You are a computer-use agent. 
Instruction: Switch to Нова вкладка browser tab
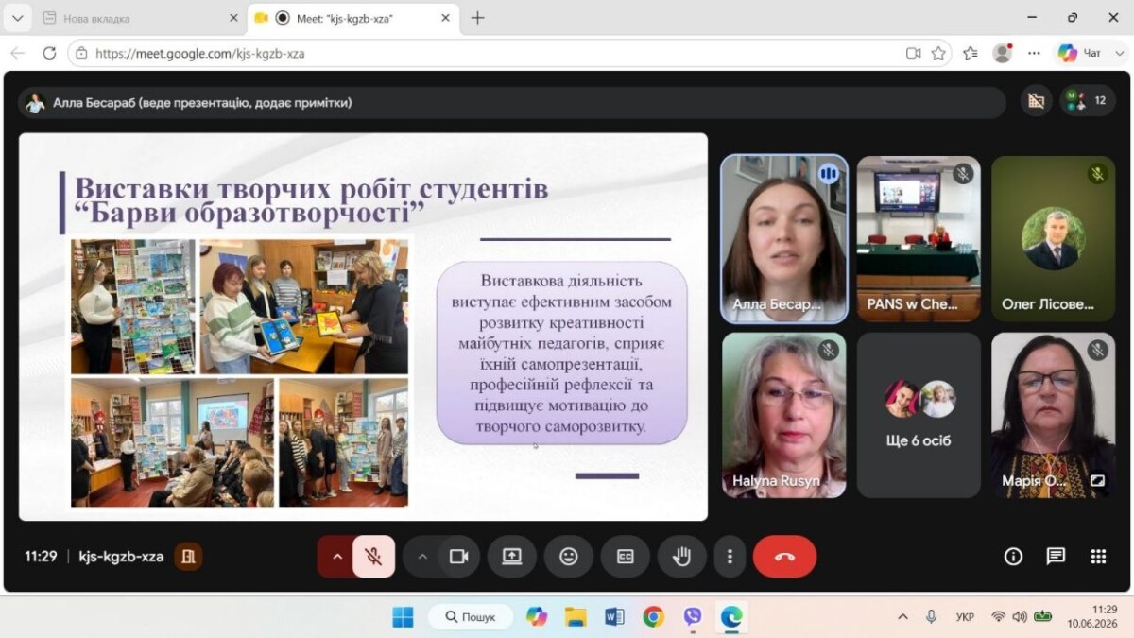point(132,18)
